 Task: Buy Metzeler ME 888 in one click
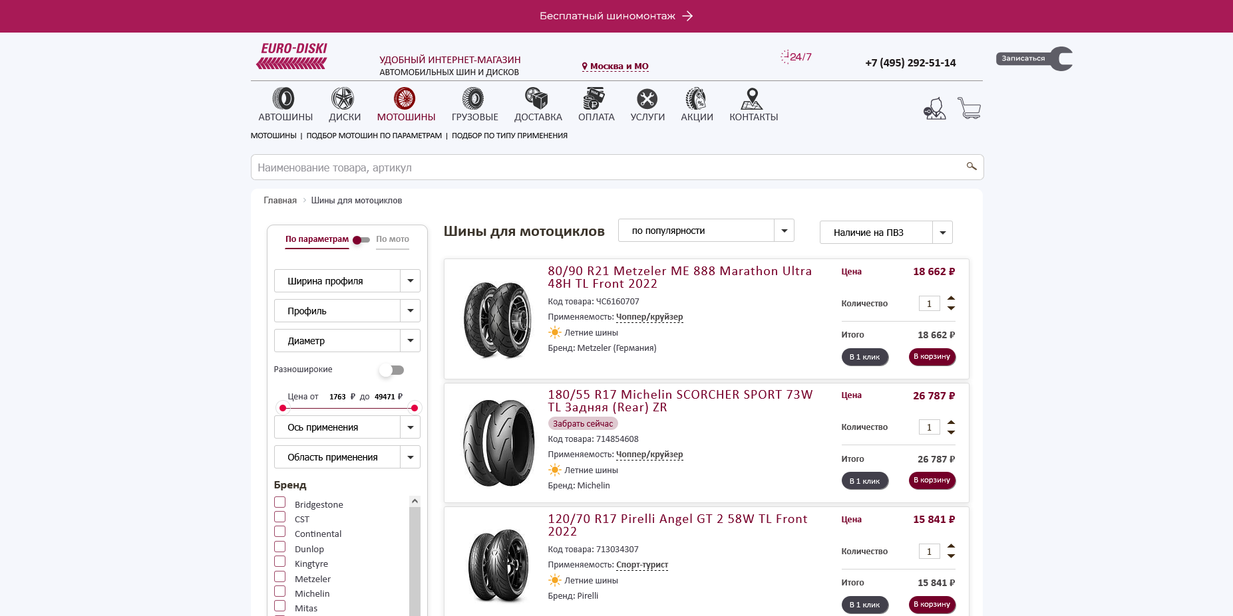coord(865,358)
